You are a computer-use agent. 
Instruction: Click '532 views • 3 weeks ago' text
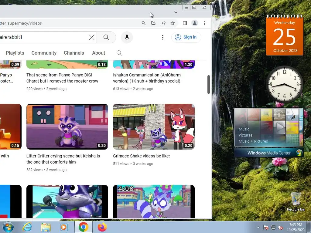tap(46, 170)
